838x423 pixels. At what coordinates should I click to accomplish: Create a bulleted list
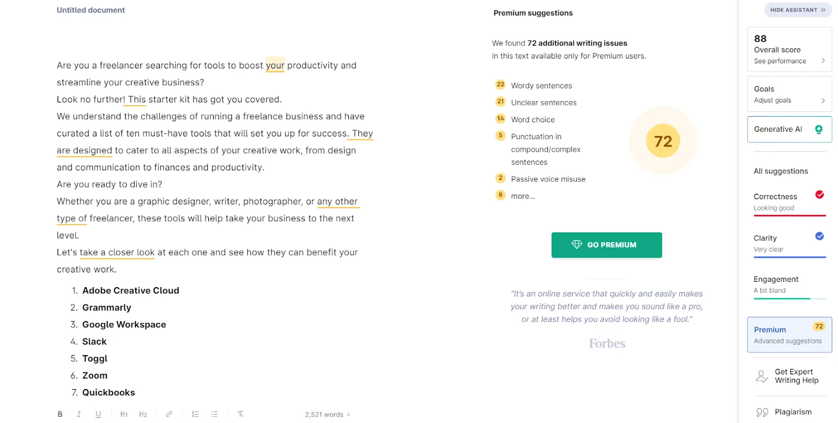pyautogui.click(x=214, y=414)
